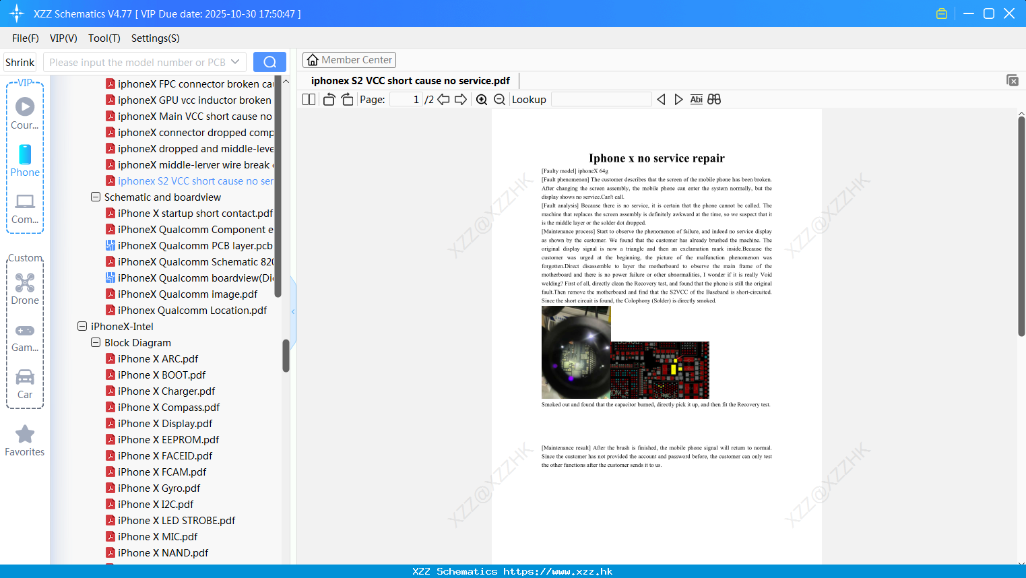Image resolution: width=1026 pixels, height=578 pixels.
Task: Go to next page arrow
Action: 461,99
